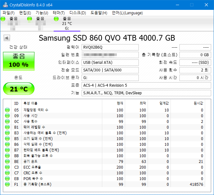Click the Samsung SSD 860 QVO 4TB title
214x195 pixels.
coord(107,38)
